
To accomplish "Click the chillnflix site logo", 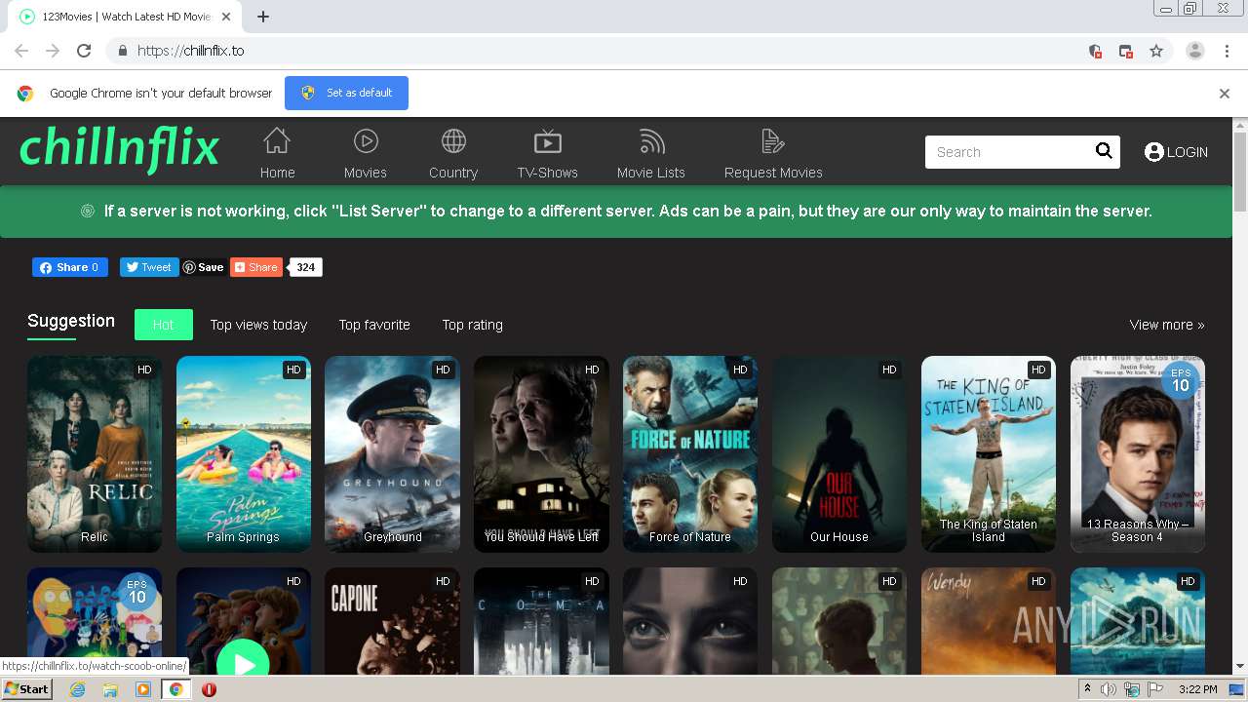I will click(x=119, y=148).
